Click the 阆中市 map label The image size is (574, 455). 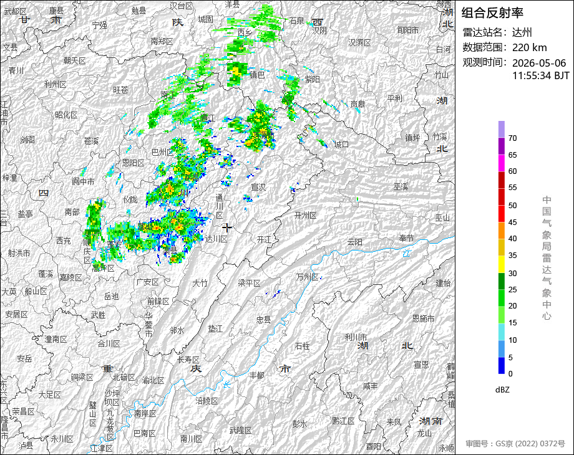[x=83, y=181]
